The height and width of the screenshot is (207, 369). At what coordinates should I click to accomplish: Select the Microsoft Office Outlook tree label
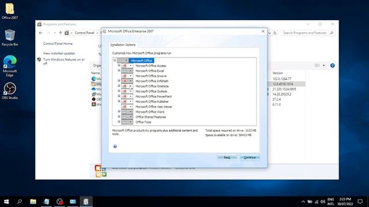[151, 91]
